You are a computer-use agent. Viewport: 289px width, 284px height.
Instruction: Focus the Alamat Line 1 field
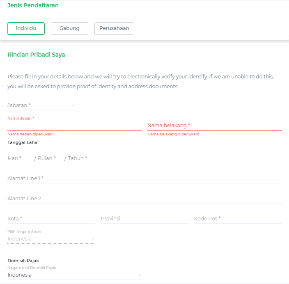pos(144,178)
